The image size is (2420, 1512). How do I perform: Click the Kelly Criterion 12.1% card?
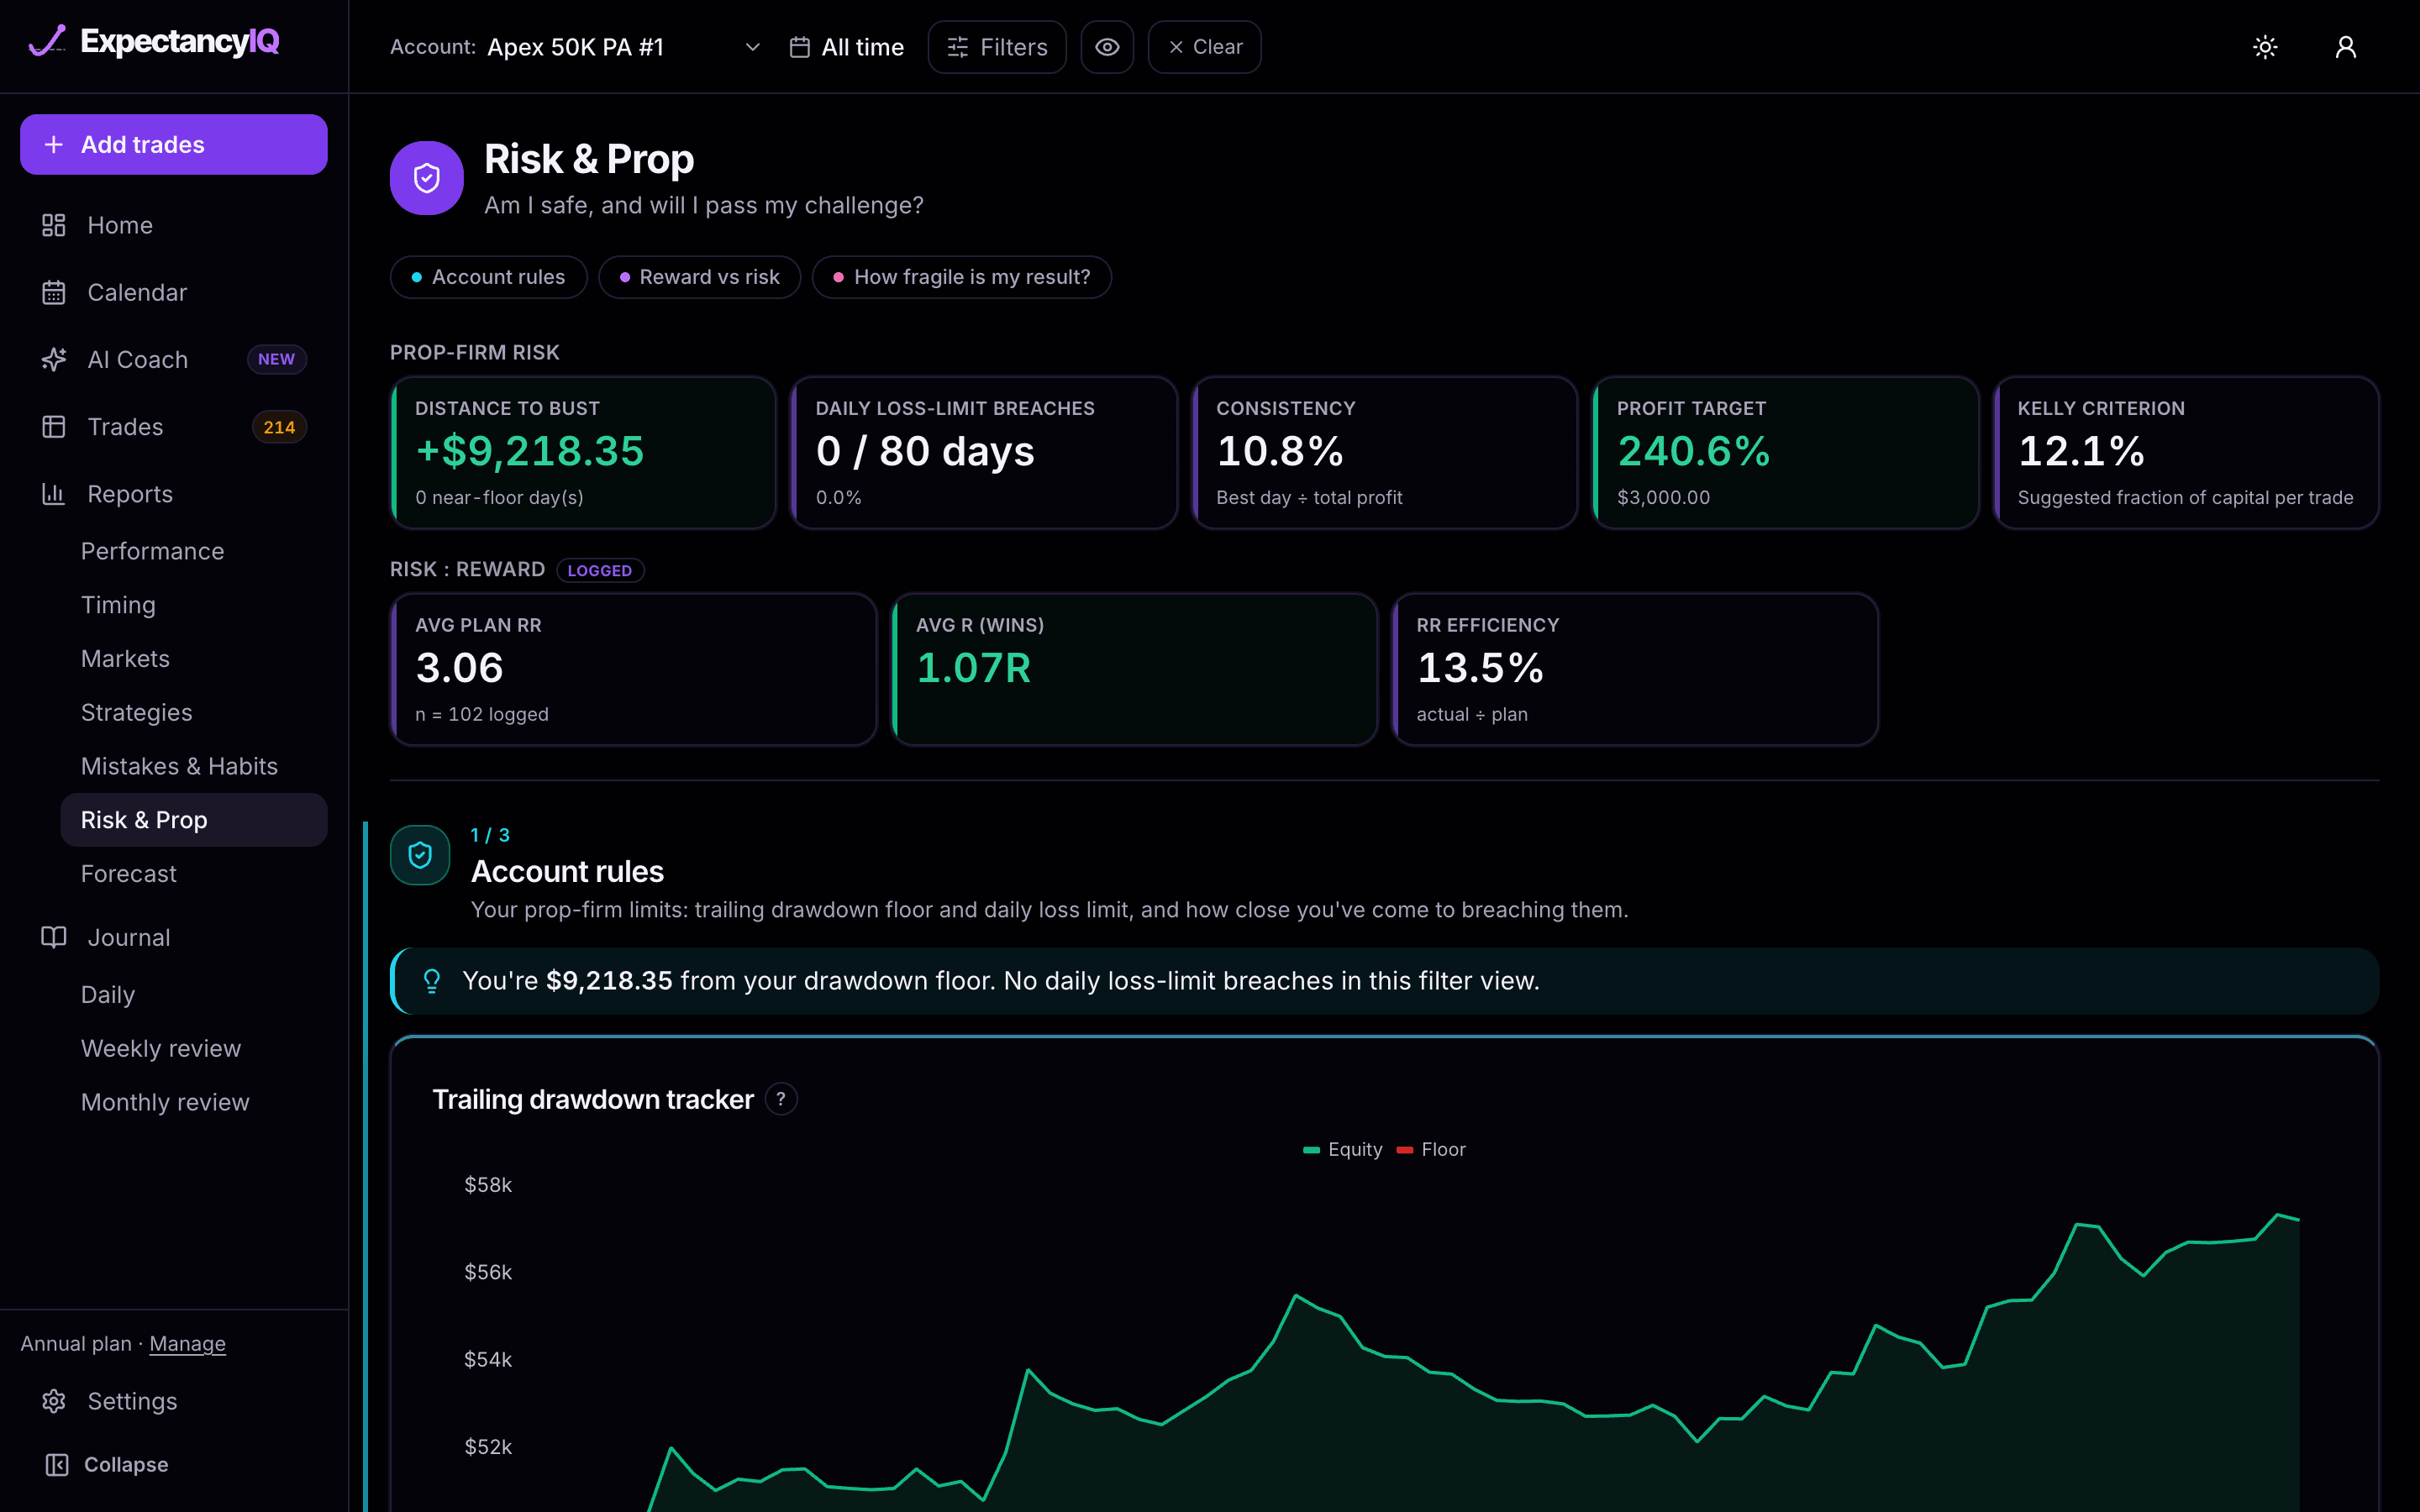pos(2186,452)
